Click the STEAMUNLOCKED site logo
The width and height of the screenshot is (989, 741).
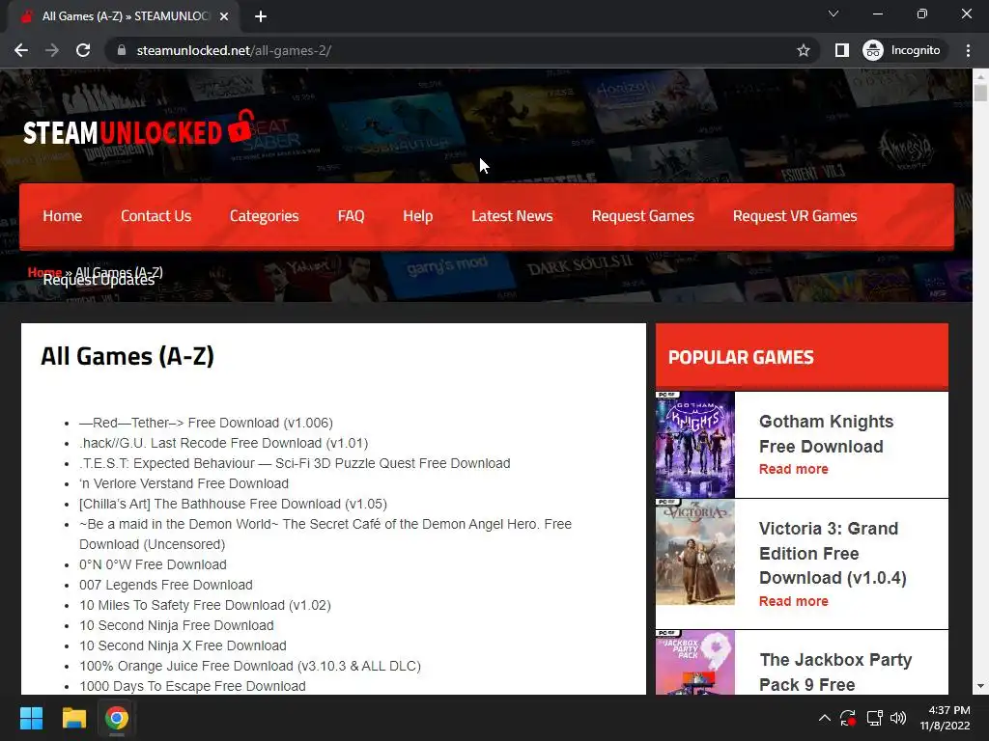click(x=137, y=129)
